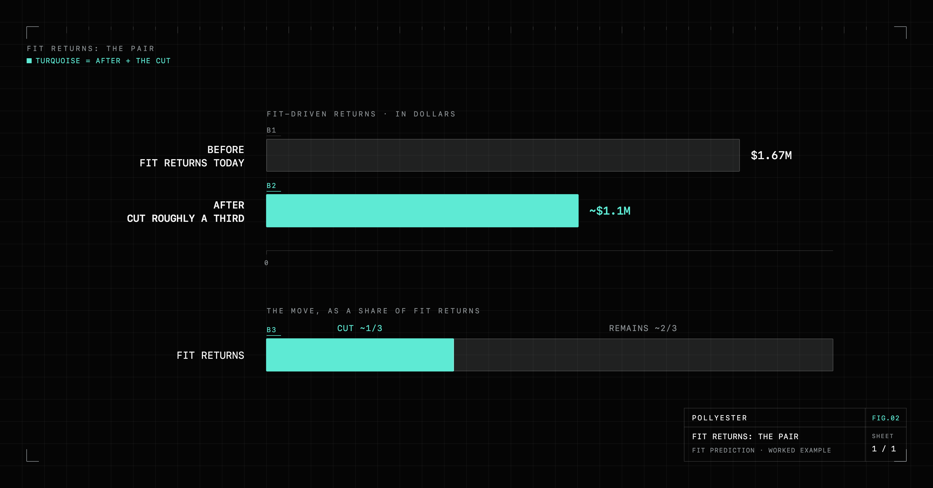Click the gray remaining segment of B3 bar
The image size is (933, 488).
(643, 355)
